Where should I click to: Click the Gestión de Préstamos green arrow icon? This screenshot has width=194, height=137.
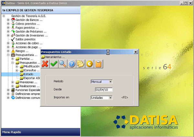click(13, 31)
